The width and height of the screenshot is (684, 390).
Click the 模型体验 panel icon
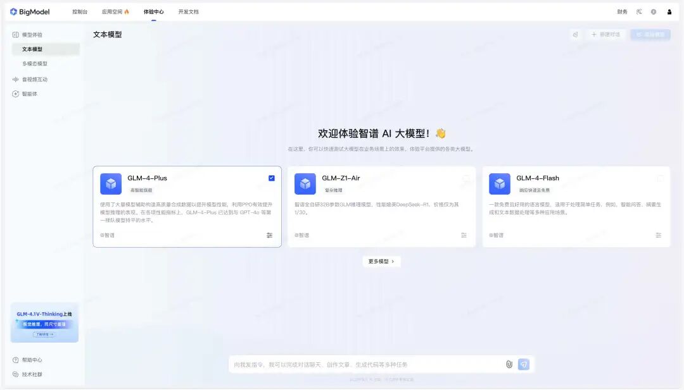pos(16,34)
